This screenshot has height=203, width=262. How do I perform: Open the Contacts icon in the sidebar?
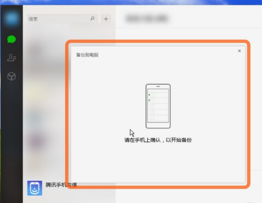click(x=11, y=58)
